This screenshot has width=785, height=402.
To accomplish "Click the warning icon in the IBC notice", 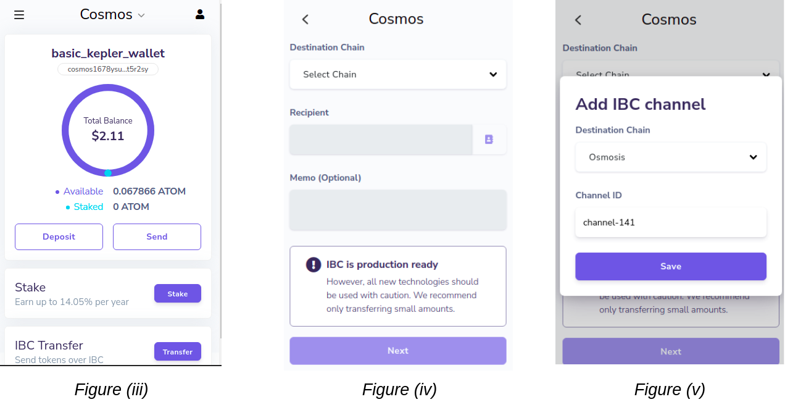I will point(314,265).
